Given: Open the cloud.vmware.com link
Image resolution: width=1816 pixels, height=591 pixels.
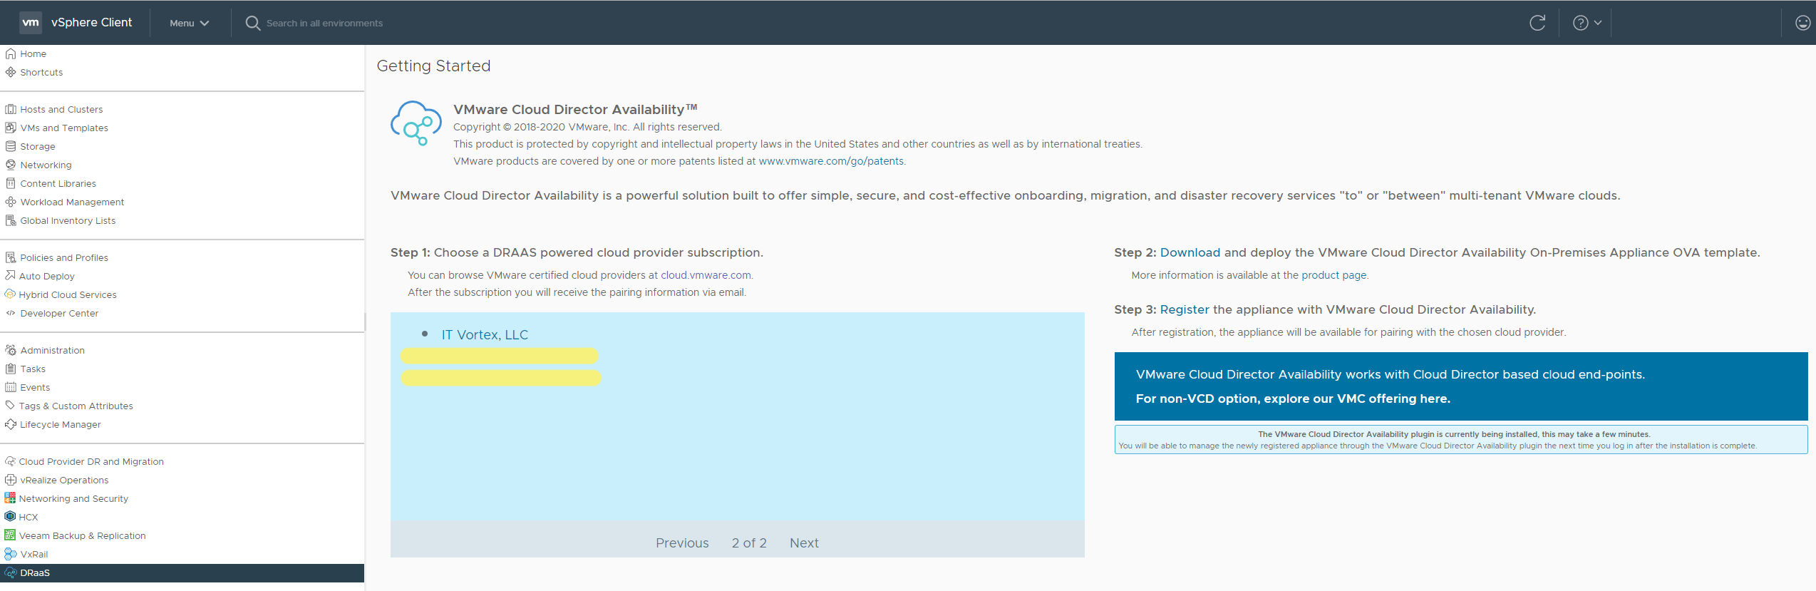Looking at the screenshot, I should 706,275.
